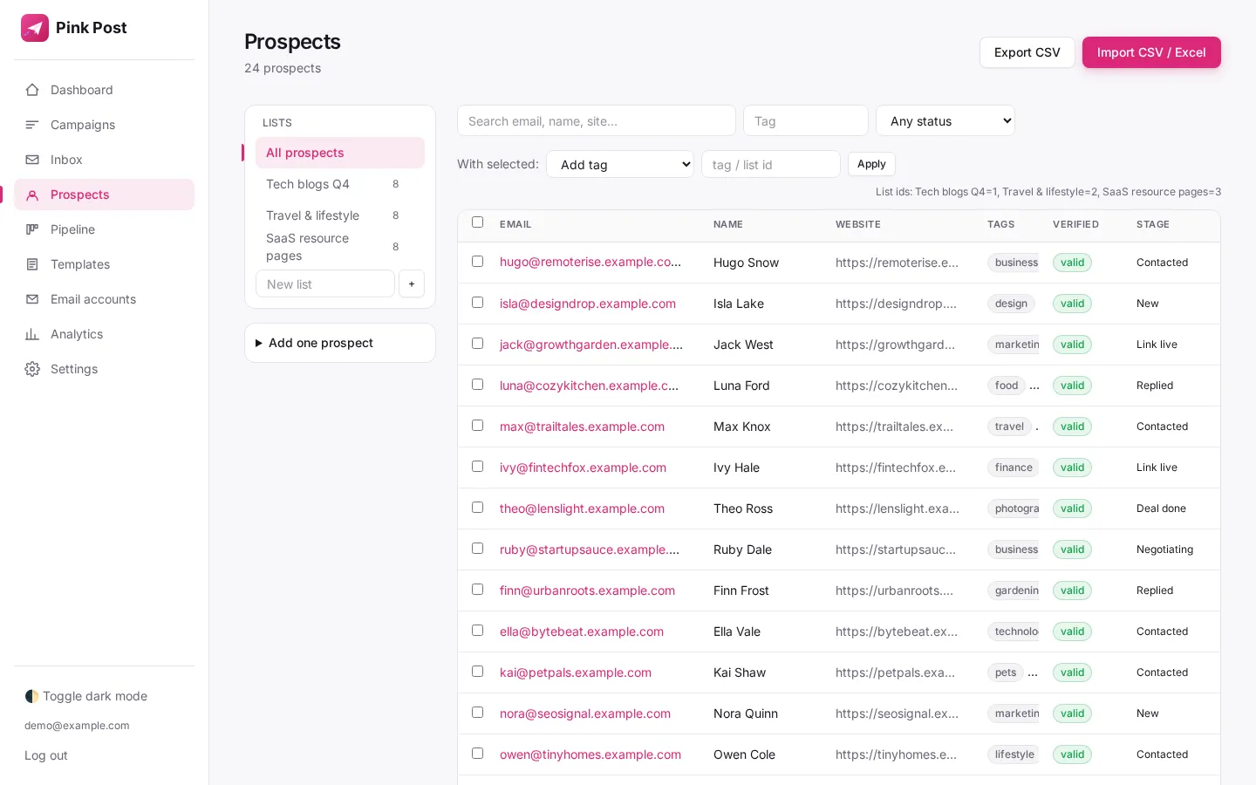Click Toggle dark mode label

(x=95, y=696)
